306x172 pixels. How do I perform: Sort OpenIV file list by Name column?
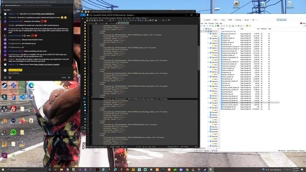coord(222,29)
